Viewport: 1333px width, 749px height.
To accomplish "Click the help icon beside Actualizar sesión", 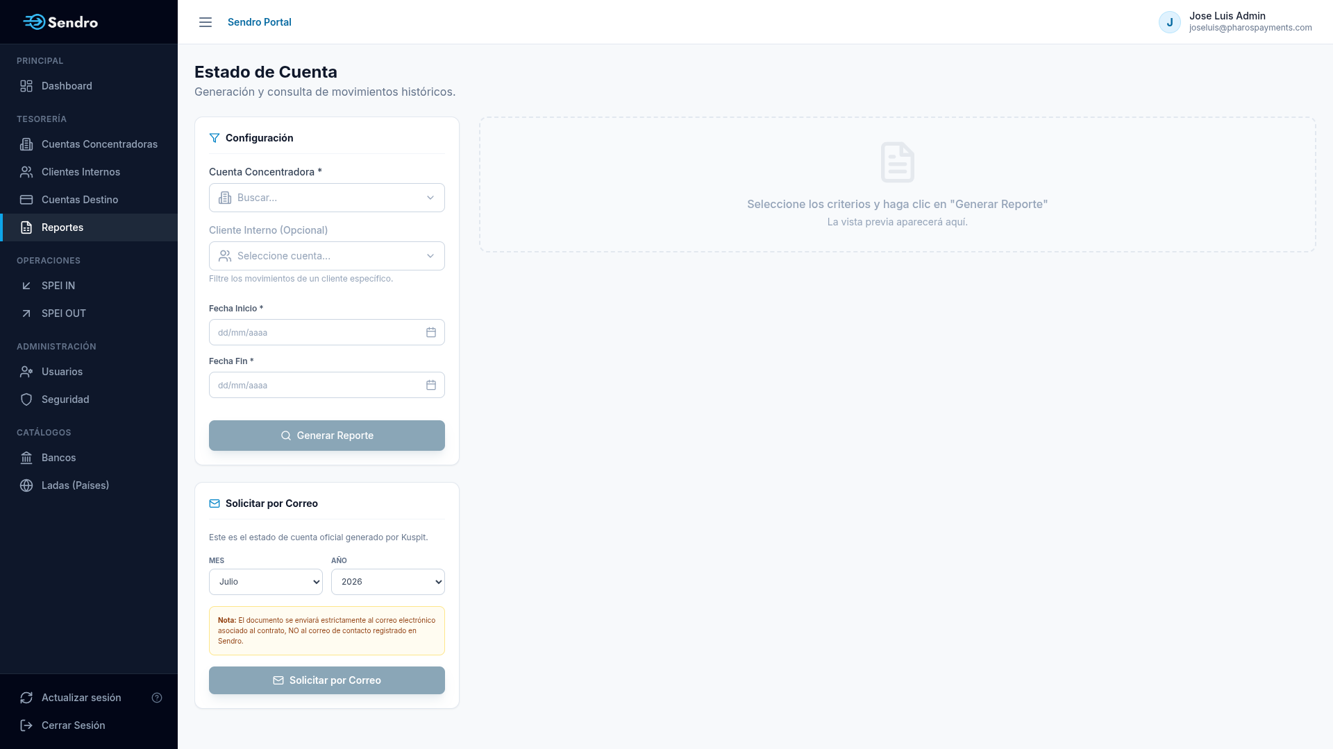I will pos(157,698).
